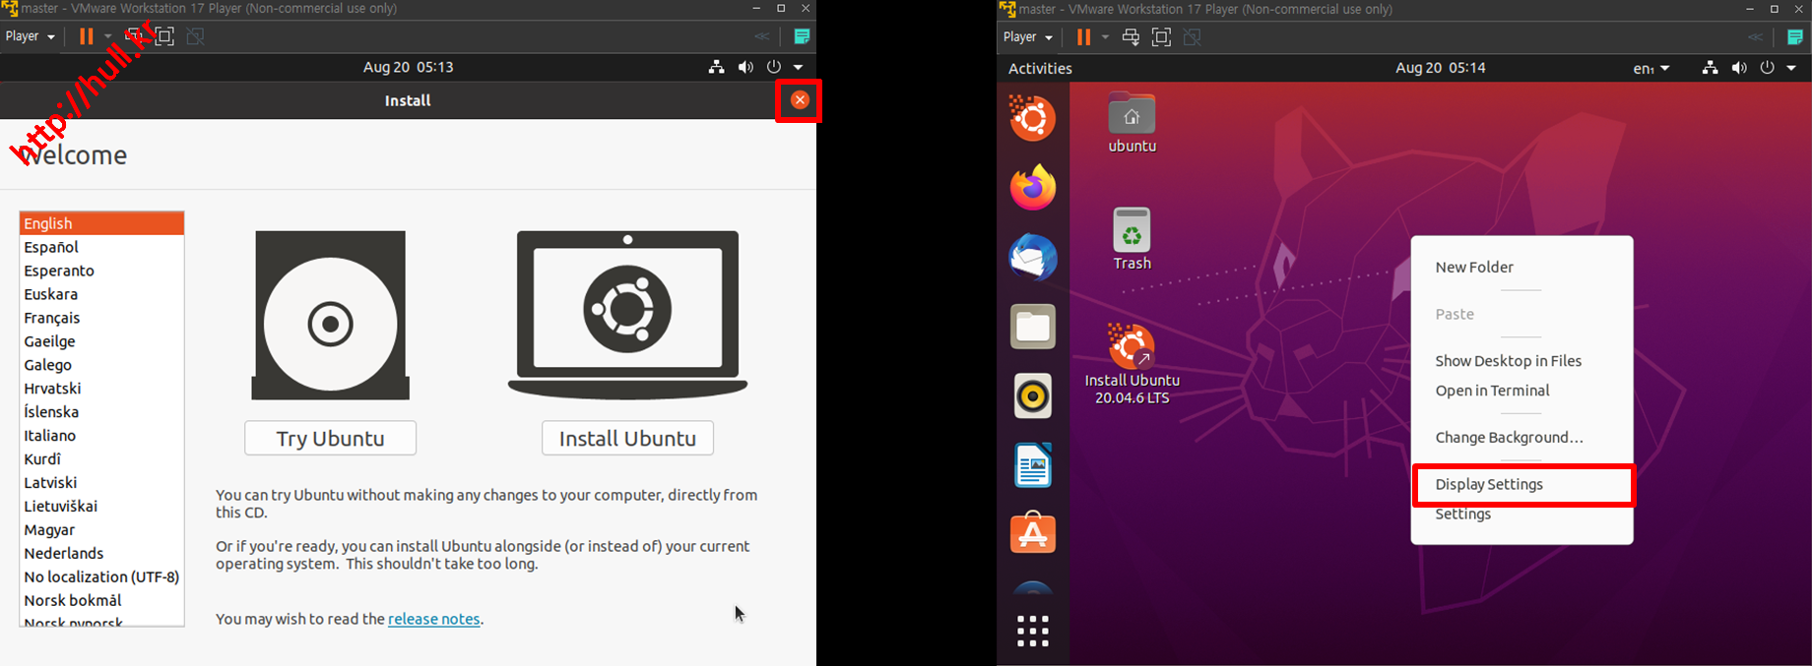The image size is (1812, 666).
Task: Open the Player menu in right VMware window
Action: [x=1028, y=36]
